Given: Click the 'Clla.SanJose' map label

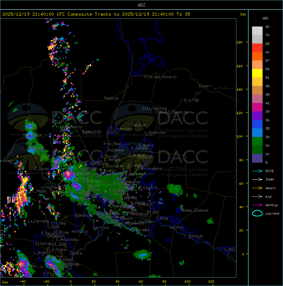Looking at the screenshot, I should coord(154,108).
